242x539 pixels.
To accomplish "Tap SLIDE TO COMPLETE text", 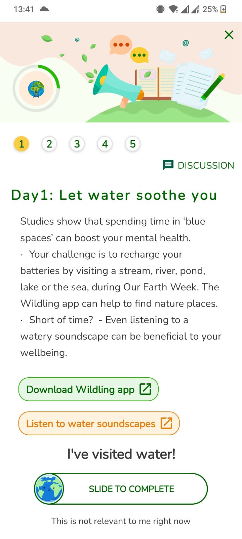I will 131,489.
